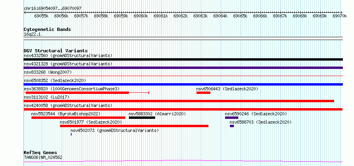Viewport: 354px width, 166px height.
Task: Open the nsv6508352 (Sedlazeck2020) label
Action: pyautogui.click(x=55, y=80)
